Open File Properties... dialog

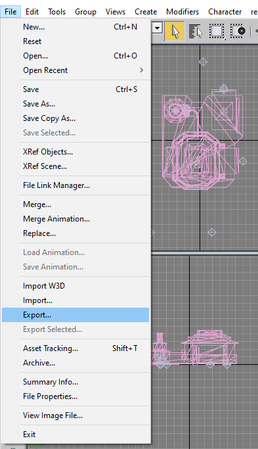pos(75,396)
